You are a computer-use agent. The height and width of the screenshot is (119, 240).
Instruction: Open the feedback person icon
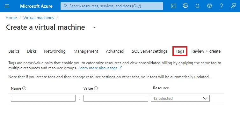coord(233,6)
